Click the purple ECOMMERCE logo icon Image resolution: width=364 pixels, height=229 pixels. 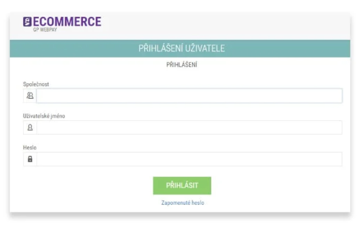[27, 22]
